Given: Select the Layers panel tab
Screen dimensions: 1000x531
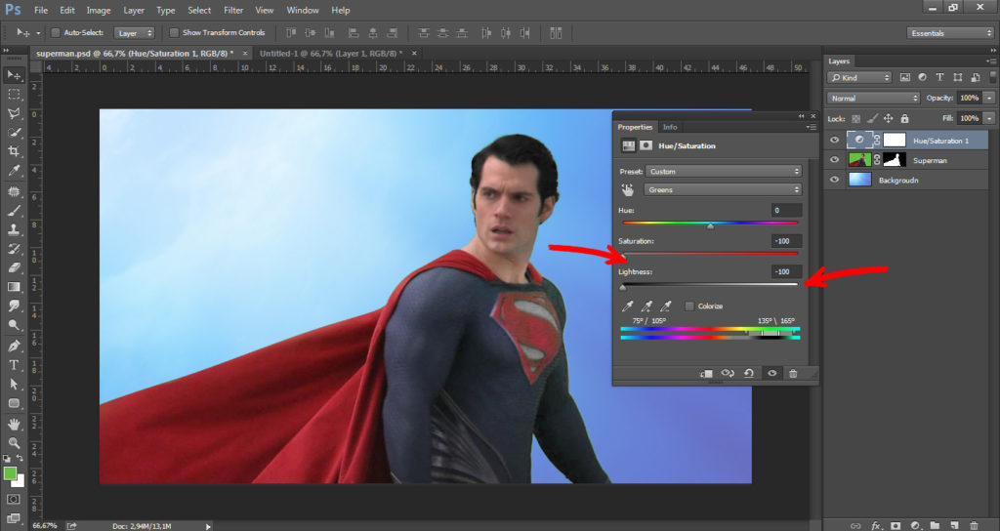Looking at the screenshot, I should coord(839,61).
